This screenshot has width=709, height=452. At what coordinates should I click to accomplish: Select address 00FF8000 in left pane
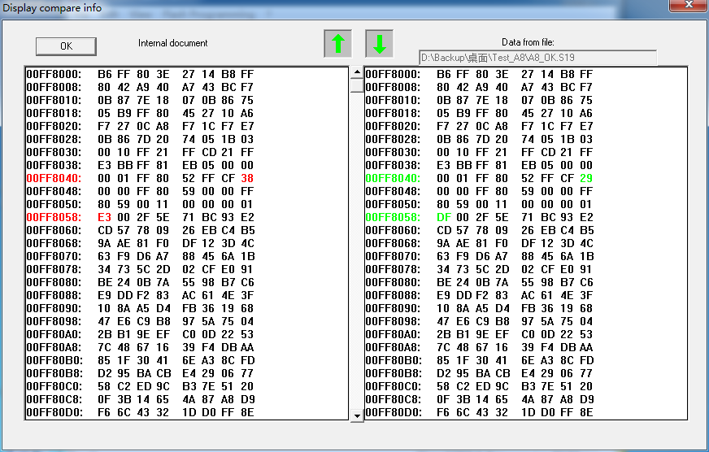(x=54, y=74)
